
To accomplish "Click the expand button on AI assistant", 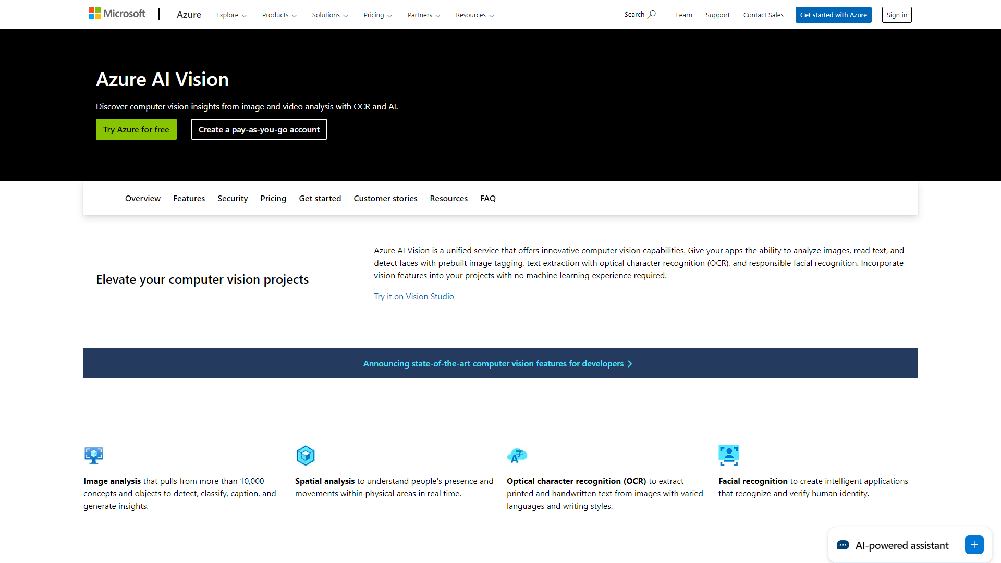I will (x=975, y=545).
